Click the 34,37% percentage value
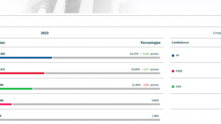The image size is (221, 124). pos(134,54)
